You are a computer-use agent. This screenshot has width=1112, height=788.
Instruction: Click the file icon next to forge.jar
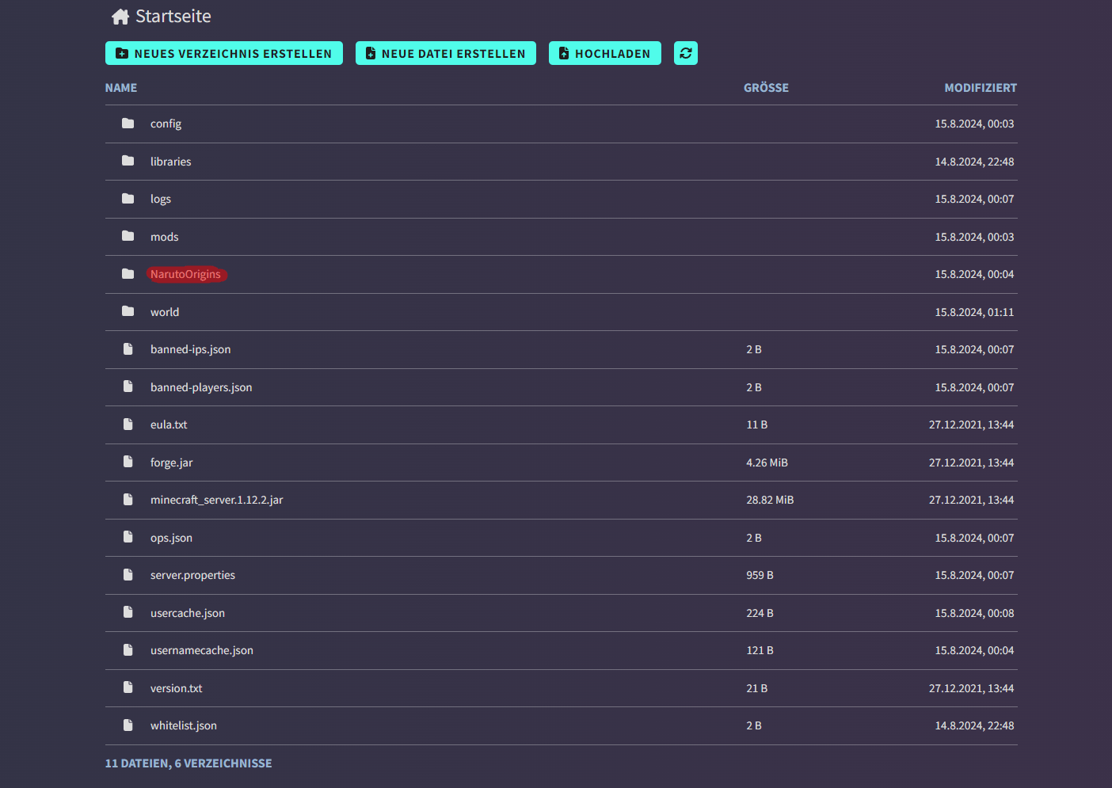coord(128,462)
